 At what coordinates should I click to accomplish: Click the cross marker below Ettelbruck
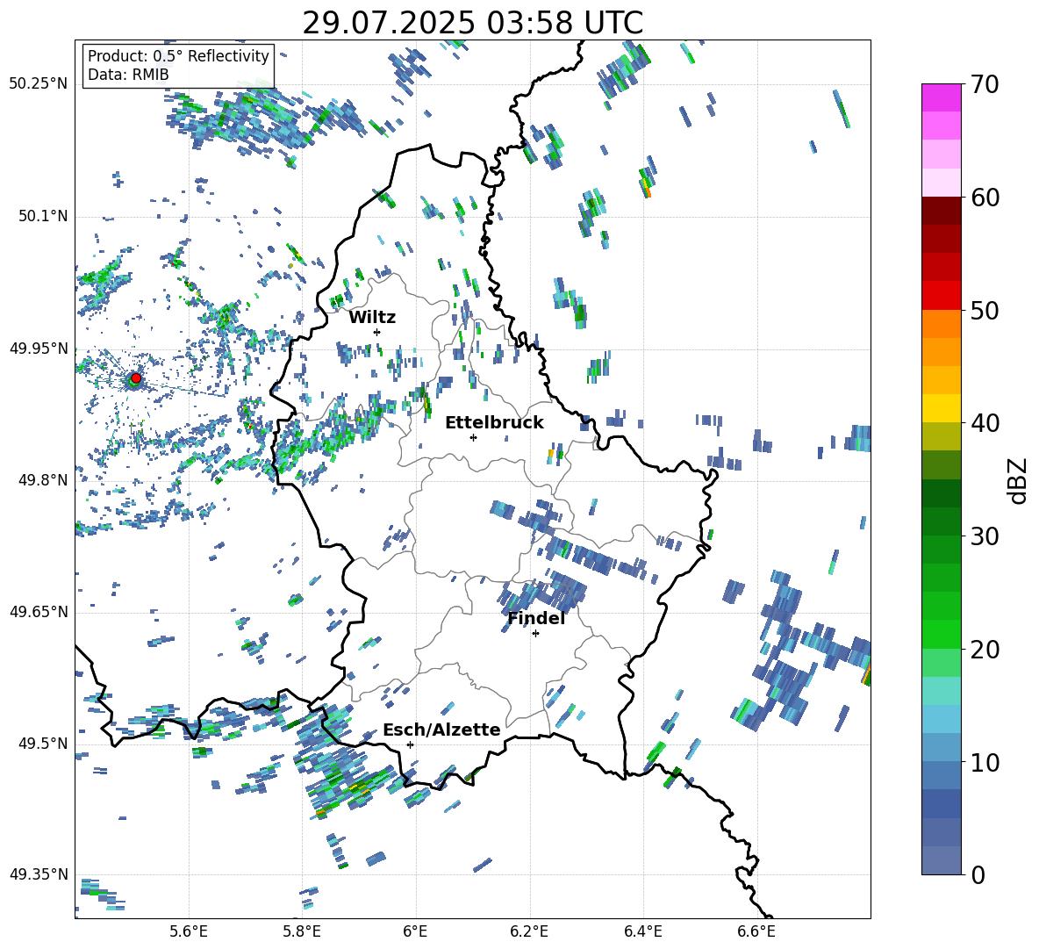click(473, 437)
